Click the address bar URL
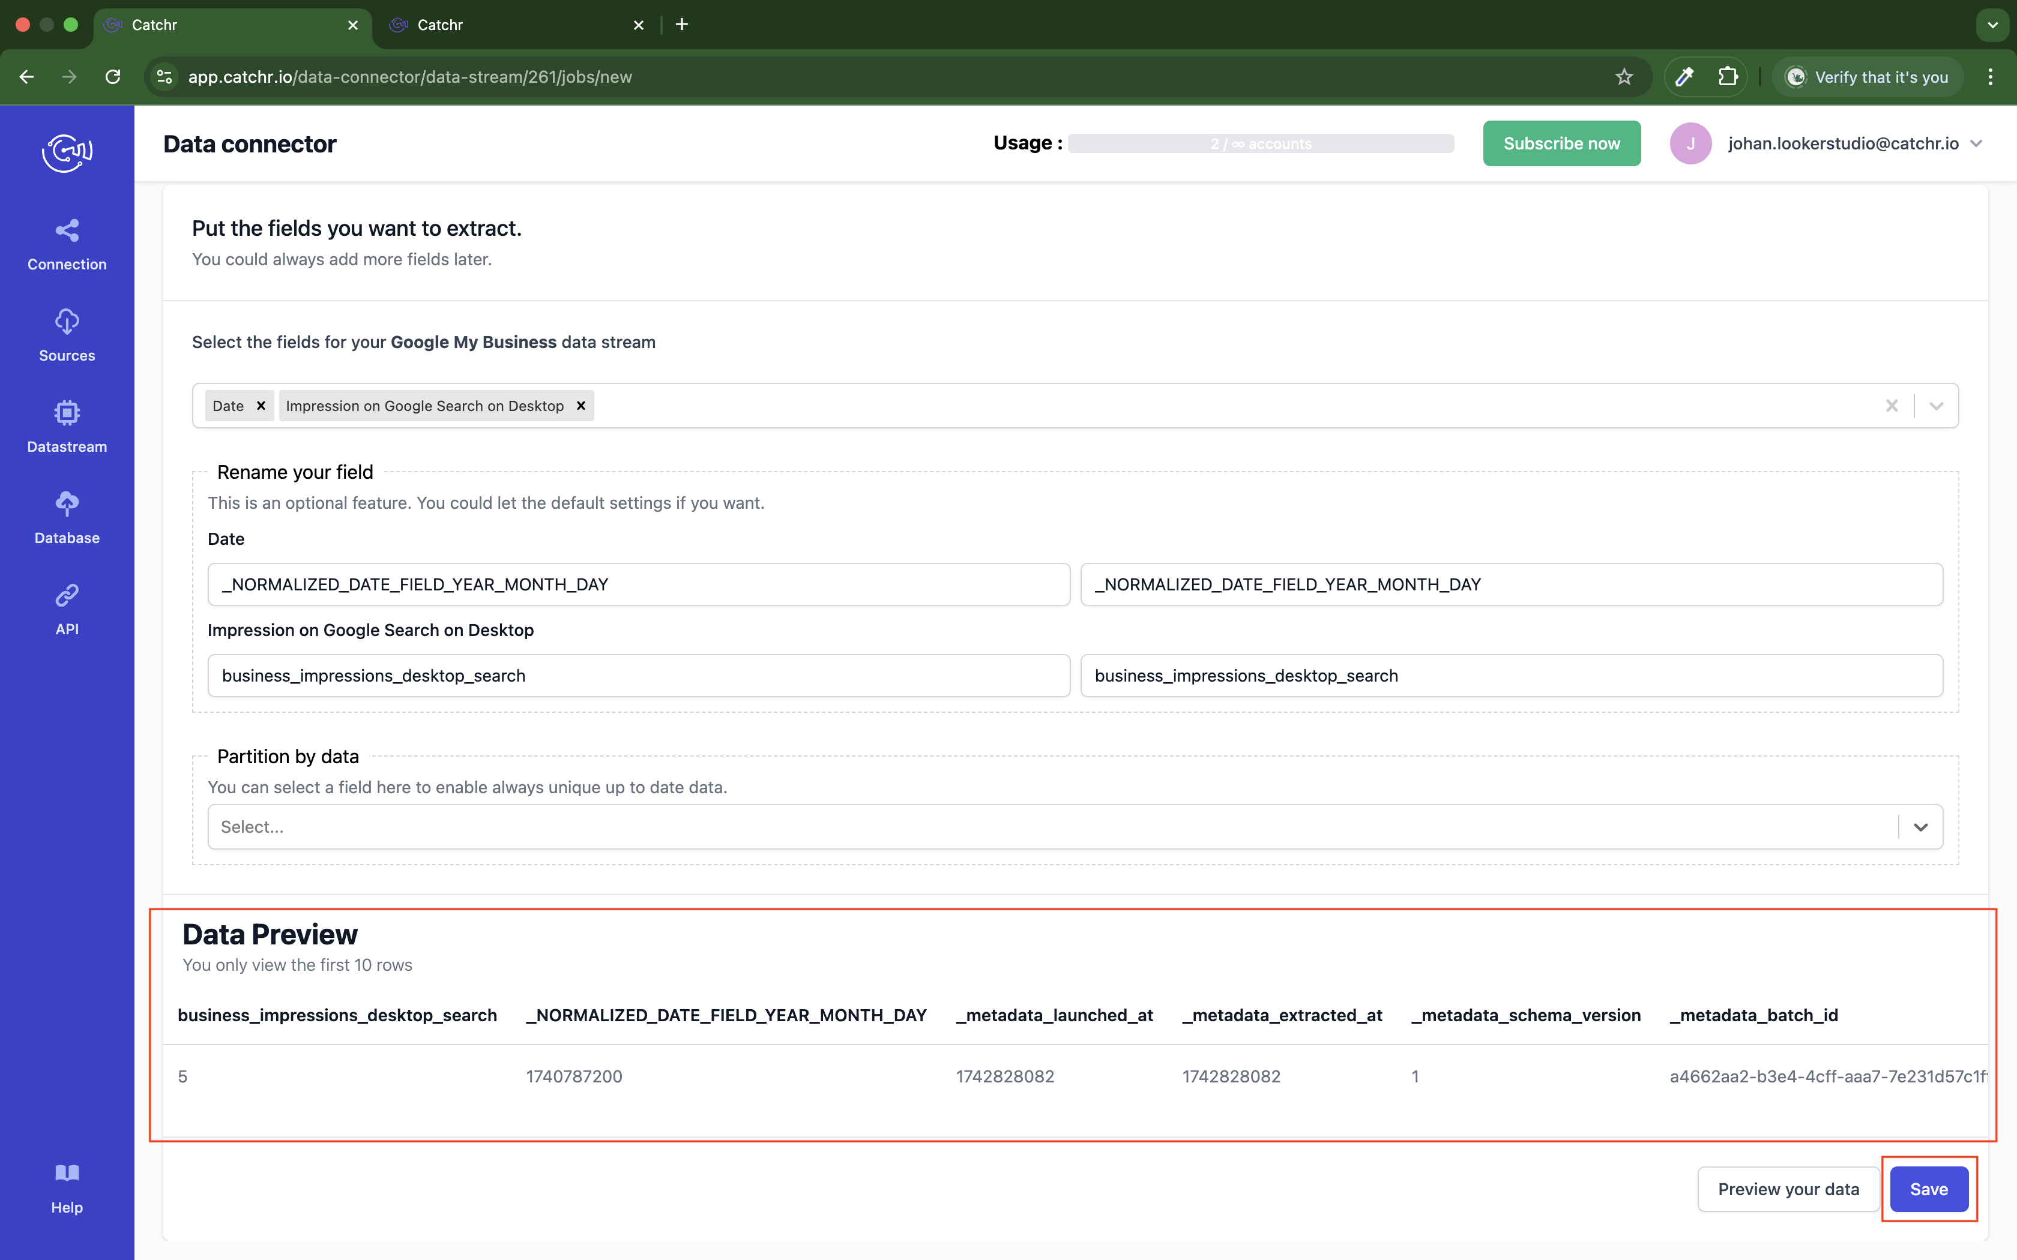The width and height of the screenshot is (2017, 1260). 410,77
